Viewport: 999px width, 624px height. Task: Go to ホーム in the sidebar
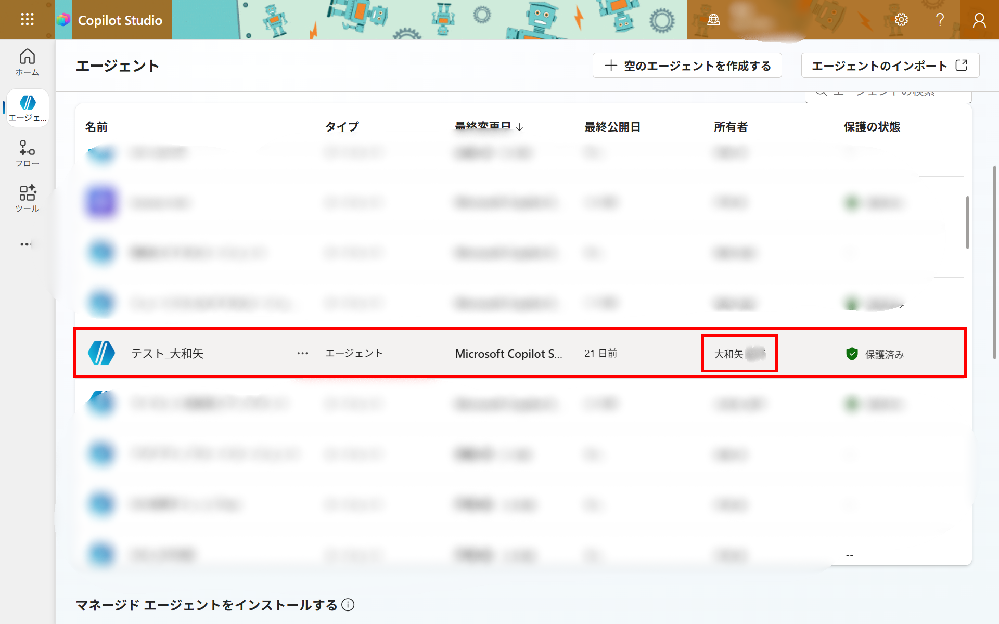point(27,62)
